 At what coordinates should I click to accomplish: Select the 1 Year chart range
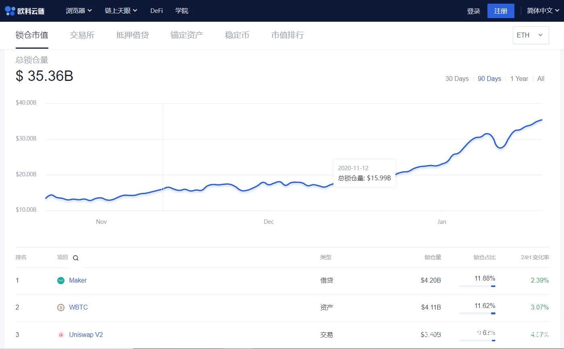point(519,79)
